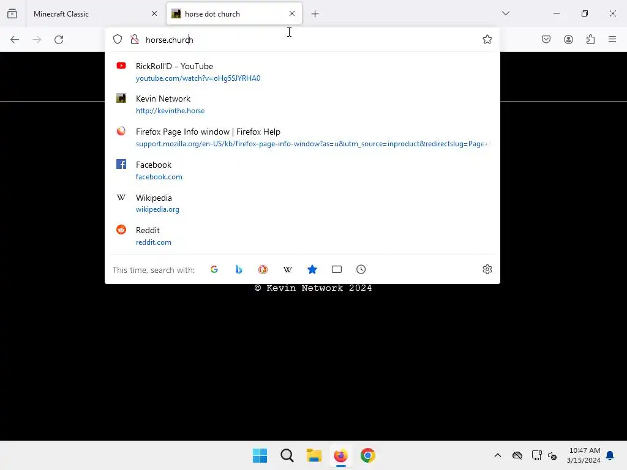The width and height of the screenshot is (627, 470).
Task: Search in History only
Action: point(361,269)
